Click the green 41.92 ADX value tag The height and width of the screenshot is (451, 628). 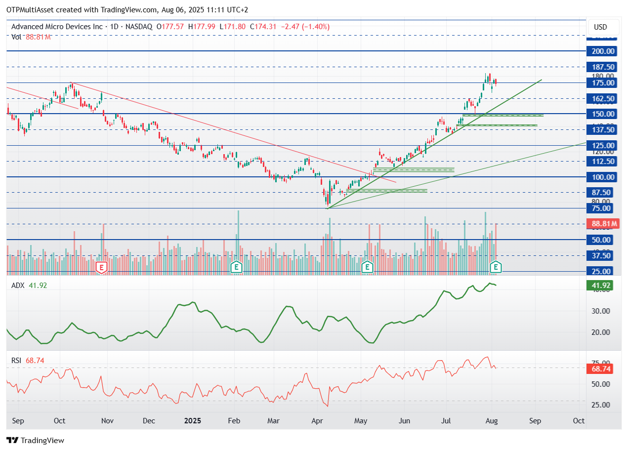(600, 285)
